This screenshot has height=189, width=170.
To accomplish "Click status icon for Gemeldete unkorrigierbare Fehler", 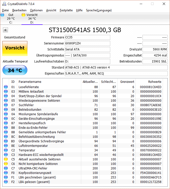I will 6,132.
